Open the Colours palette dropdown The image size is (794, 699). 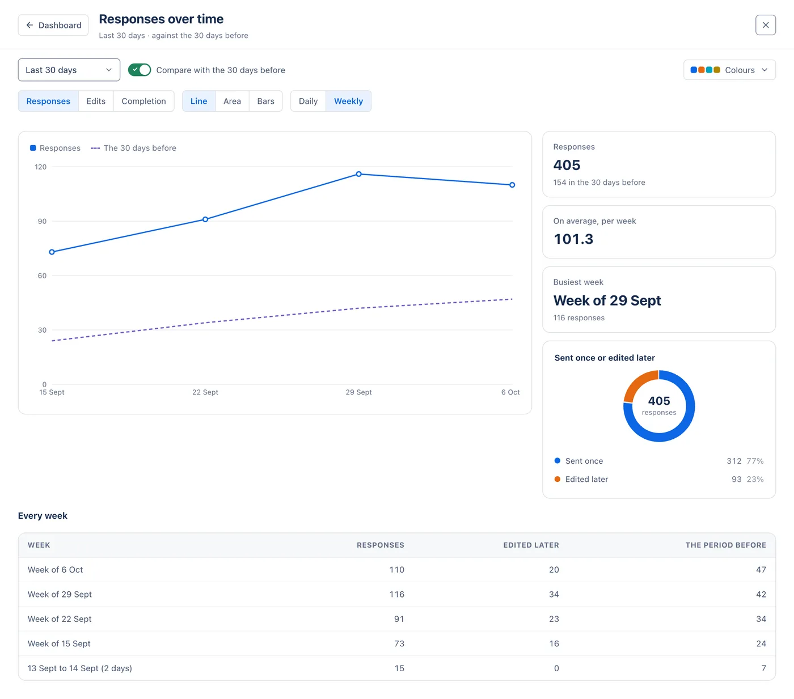[729, 70]
